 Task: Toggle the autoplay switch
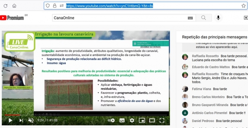(111, 120)
